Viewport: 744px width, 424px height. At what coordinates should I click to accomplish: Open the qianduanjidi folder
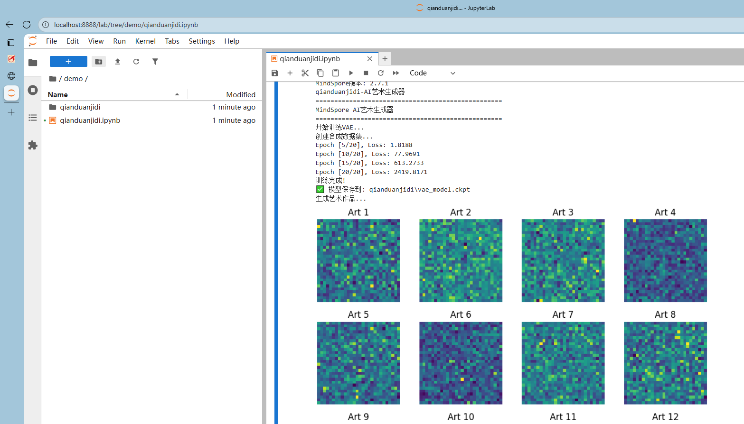point(80,107)
